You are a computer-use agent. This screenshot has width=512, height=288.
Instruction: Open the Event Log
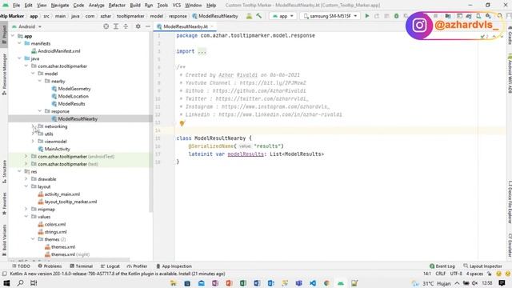click(x=442, y=266)
